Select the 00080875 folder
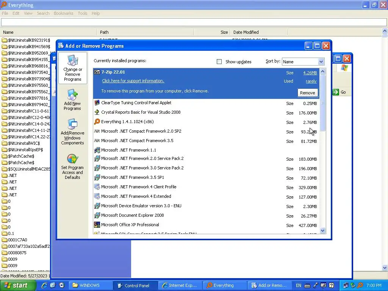Viewport: 388px width, 291px height. [x=14, y=253]
